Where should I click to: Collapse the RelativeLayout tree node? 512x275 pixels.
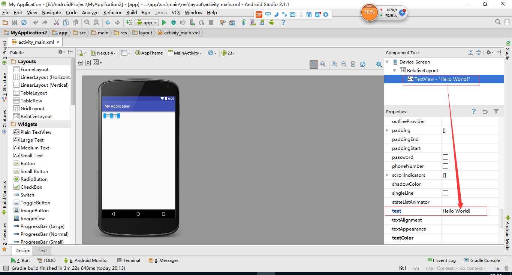395,70
